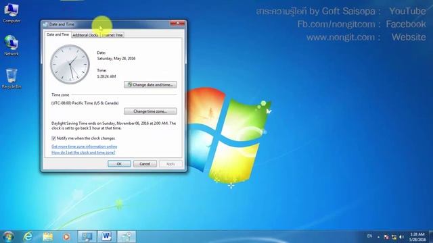Switch to the Date and Time tab
The width and height of the screenshot is (433, 243).
coord(58,34)
